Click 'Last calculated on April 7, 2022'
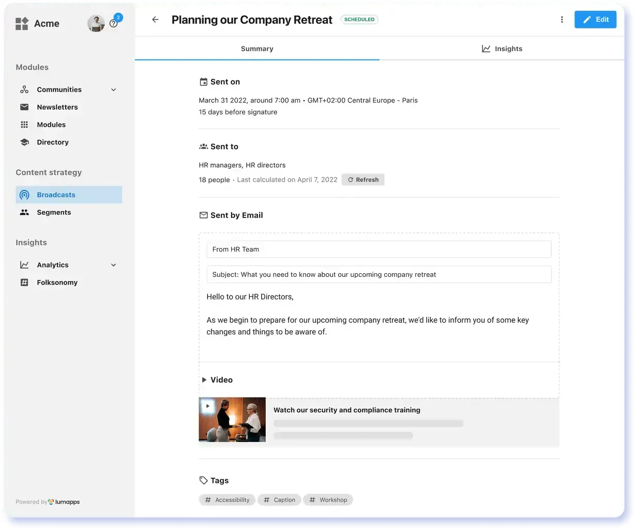Screen dimensions: 636x530 287,180
